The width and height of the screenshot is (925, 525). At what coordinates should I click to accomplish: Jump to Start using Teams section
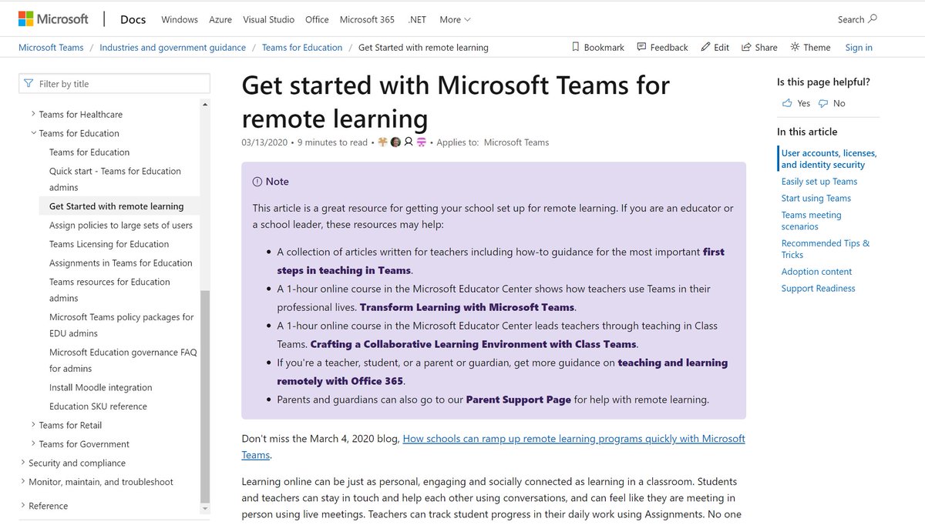coord(816,199)
